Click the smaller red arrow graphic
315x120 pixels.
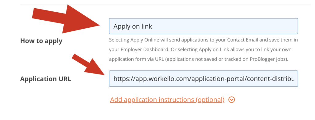pyautogui.click(x=89, y=65)
